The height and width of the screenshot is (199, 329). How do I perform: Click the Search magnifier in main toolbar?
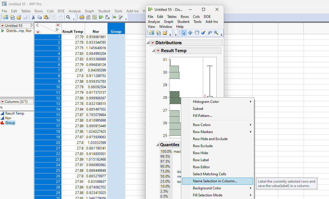coord(68,17)
